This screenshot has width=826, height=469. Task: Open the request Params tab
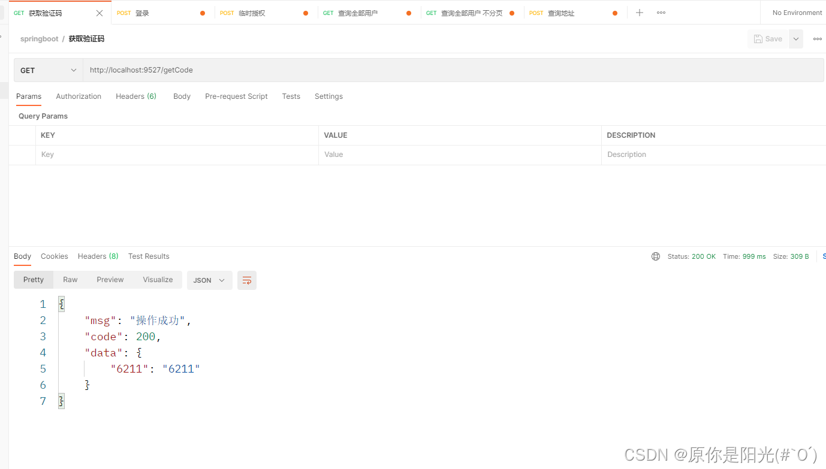[29, 96]
